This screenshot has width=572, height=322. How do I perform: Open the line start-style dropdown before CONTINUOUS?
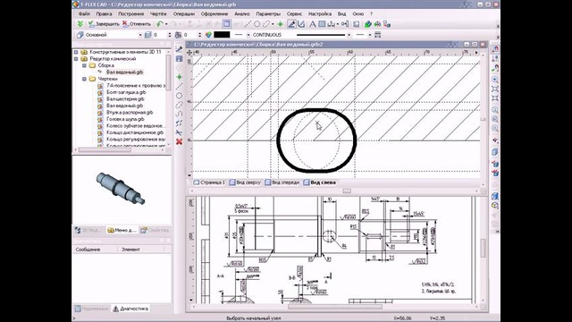point(248,35)
